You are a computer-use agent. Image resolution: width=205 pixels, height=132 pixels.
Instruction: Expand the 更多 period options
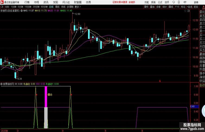[x=78, y=7]
